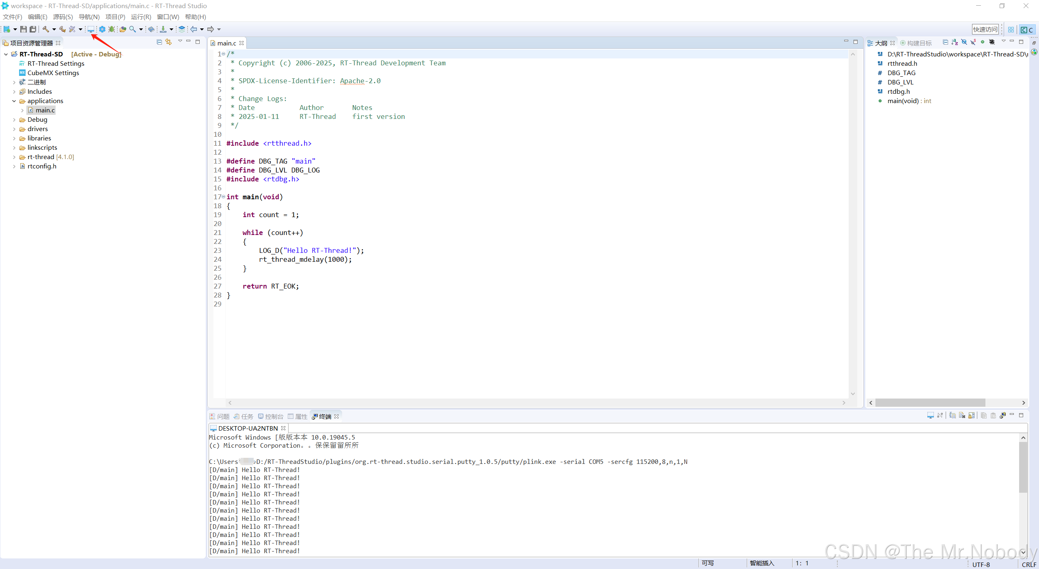Toggle link with editor in project explorer
Image resolution: width=1039 pixels, height=569 pixels.
[x=168, y=42]
